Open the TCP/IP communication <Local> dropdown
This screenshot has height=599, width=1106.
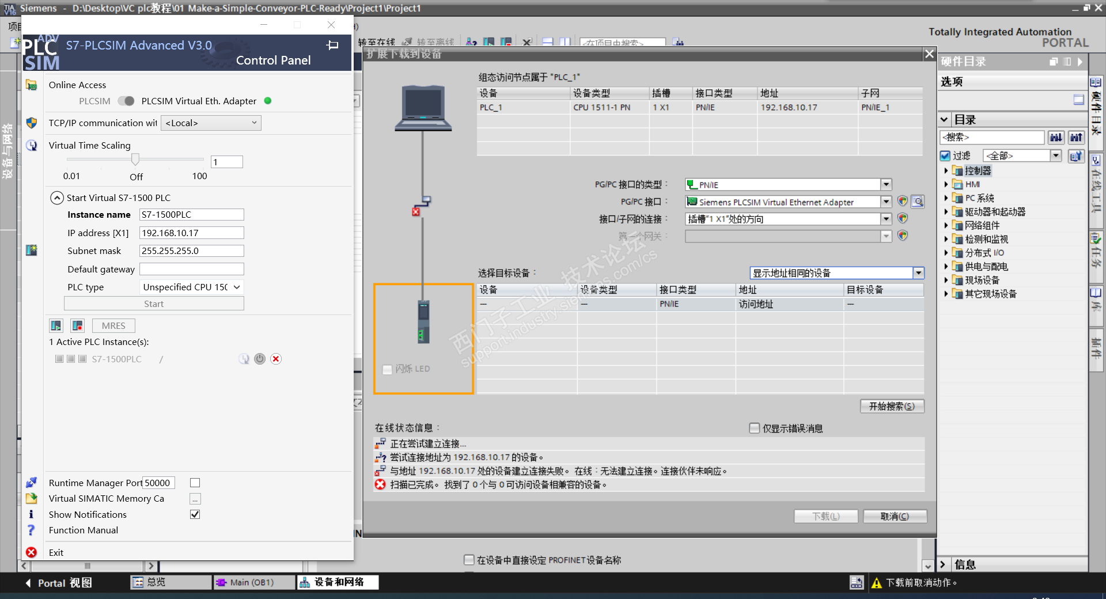(x=211, y=123)
